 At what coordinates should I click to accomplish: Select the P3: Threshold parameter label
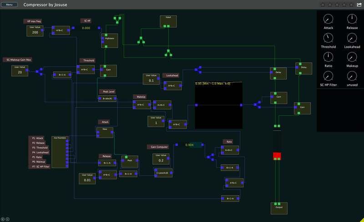point(40,148)
